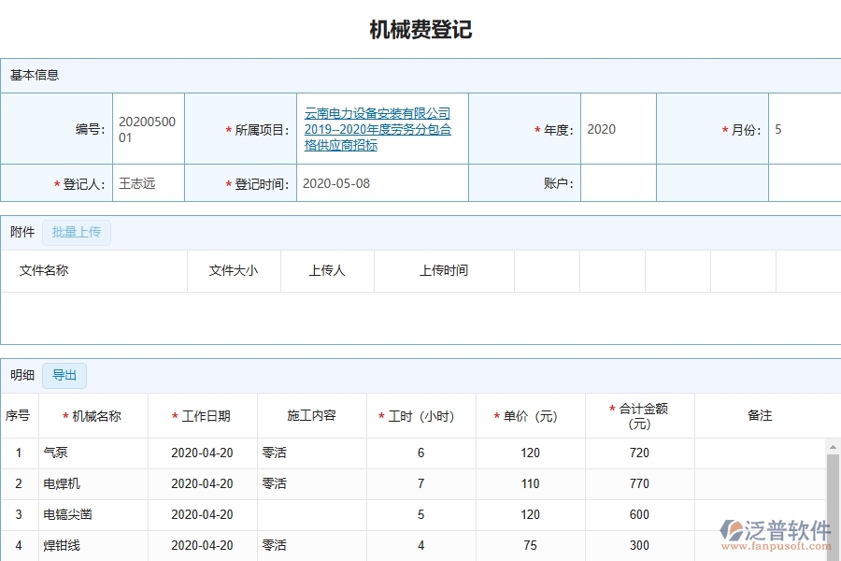Click the scrollbar up arrow on the detail table

pos(834,447)
